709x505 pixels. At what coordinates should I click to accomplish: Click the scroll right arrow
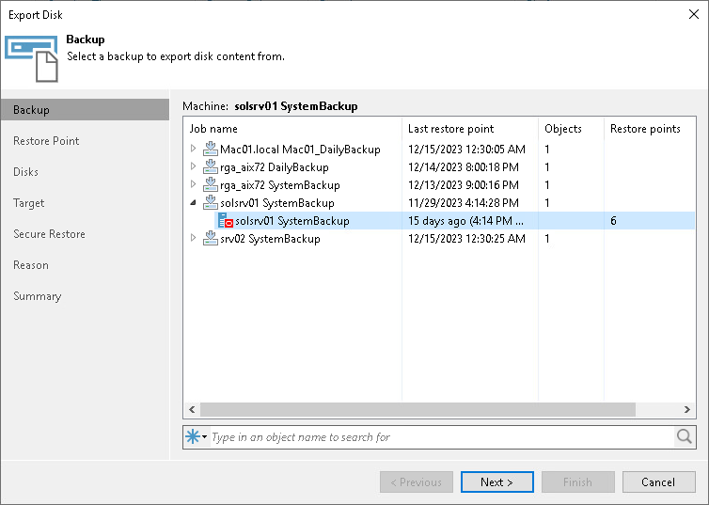tap(687, 409)
